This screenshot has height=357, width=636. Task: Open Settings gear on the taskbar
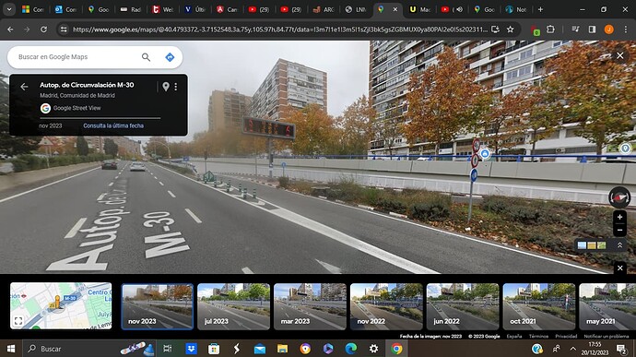pos(373,349)
